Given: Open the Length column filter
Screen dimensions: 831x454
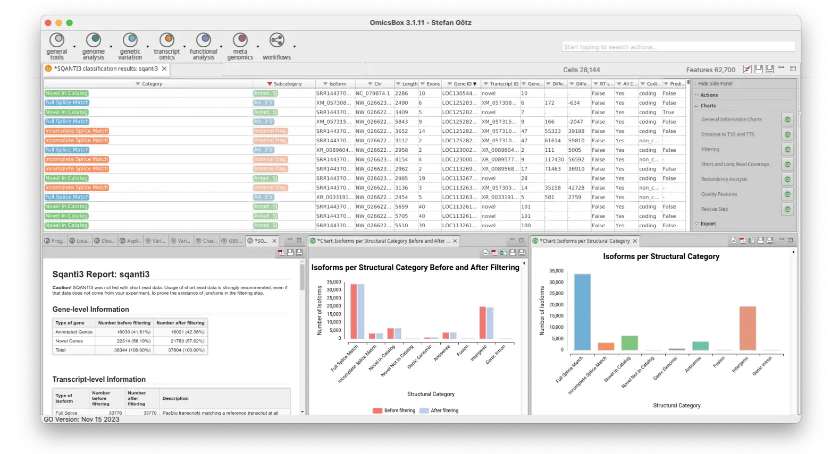Looking at the screenshot, I should pyautogui.click(x=398, y=84).
